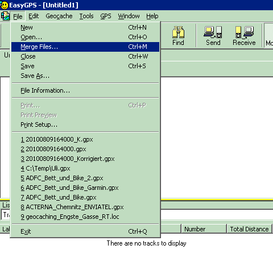Click the Receive from GPS toolbar icon
Image resolution: width=273 pixels, height=270 pixels.
coord(244,36)
